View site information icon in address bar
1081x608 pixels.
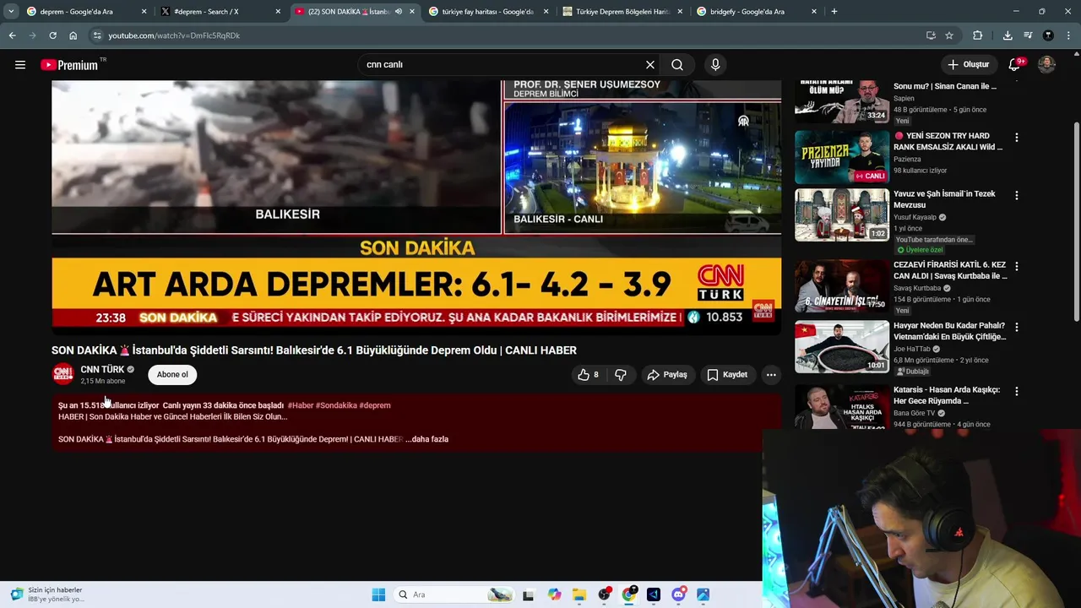[97, 35]
